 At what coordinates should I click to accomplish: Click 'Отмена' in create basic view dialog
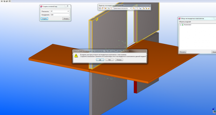(x=66, y=19)
